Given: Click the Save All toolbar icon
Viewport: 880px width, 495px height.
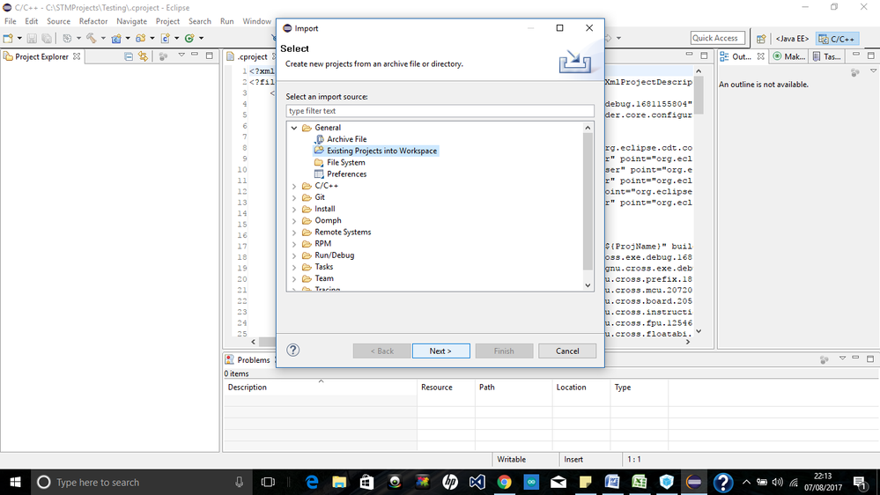Looking at the screenshot, I should (x=47, y=38).
